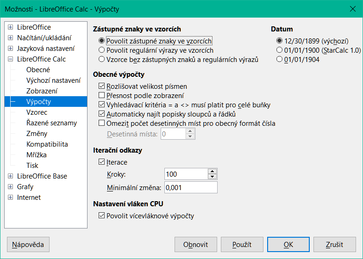This screenshot has width=363, height=259.
Task: Expand the LibreOffice tree node
Action: coord(10,27)
